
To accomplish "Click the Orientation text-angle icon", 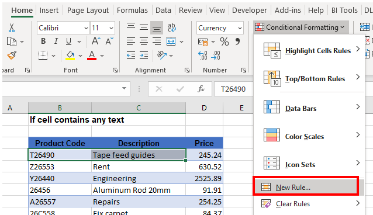I will click(162, 56).
